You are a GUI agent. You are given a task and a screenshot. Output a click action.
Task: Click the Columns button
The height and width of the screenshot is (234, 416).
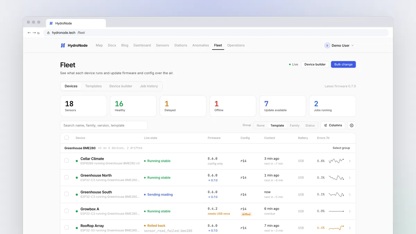pos(333,125)
